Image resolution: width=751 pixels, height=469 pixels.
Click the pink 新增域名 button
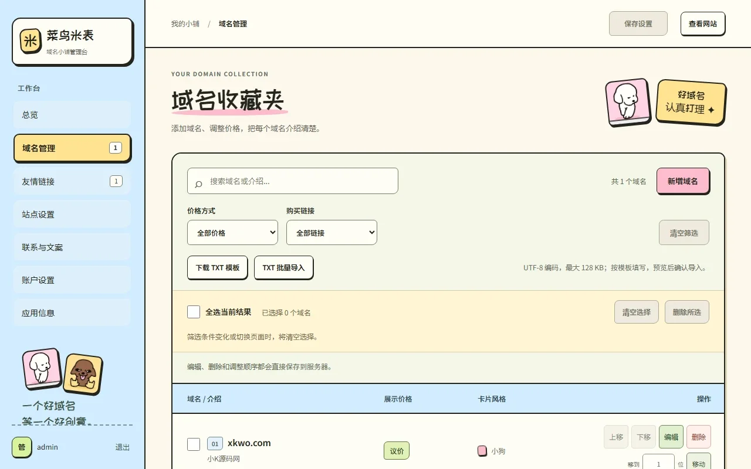[x=683, y=181]
